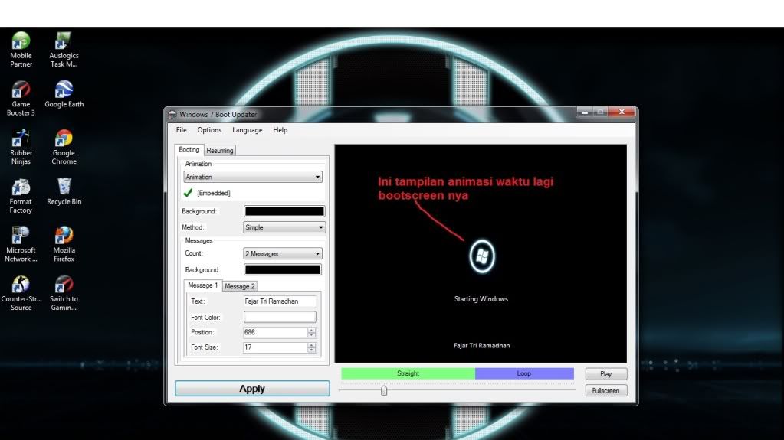Click the green Embedded checkmark icon
This screenshot has height=440, width=784.
tap(188, 193)
